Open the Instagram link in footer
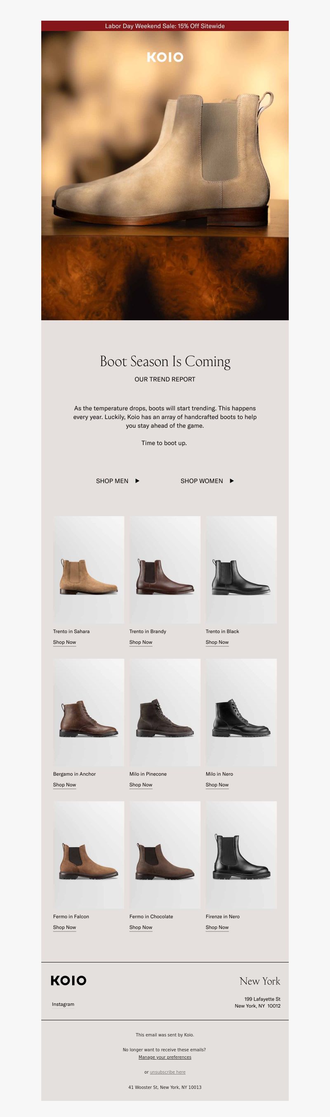This screenshot has height=1117, width=330. [63, 1004]
